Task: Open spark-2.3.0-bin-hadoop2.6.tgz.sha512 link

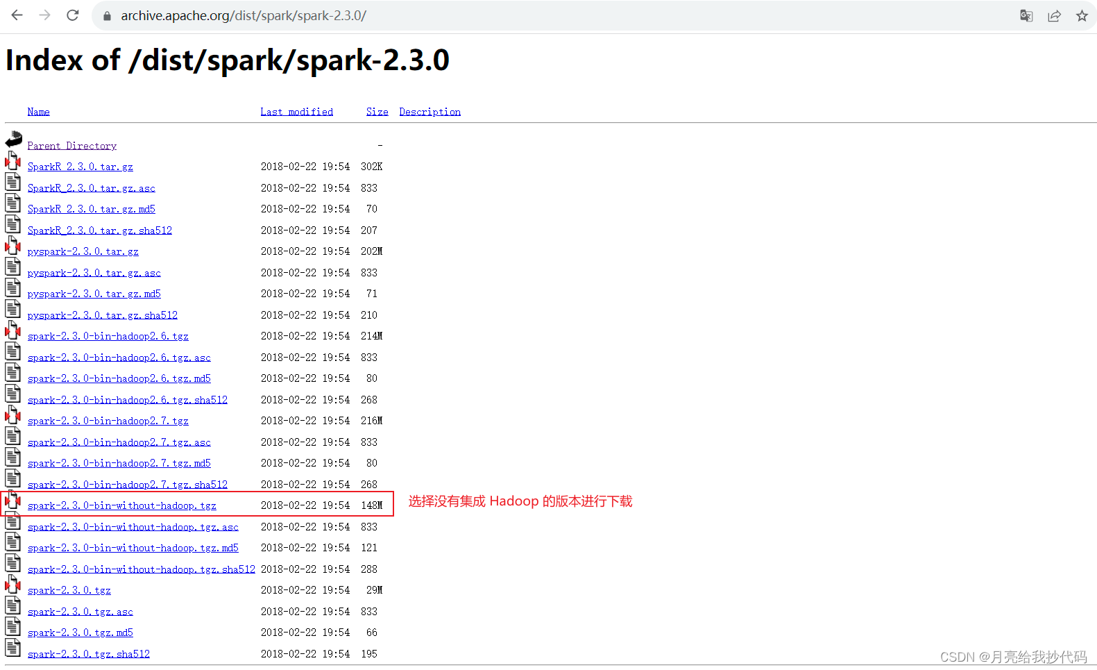Action: point(128,400)
